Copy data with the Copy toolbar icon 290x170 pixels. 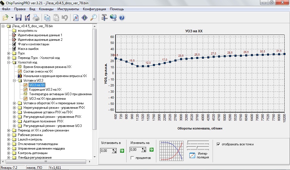(47, 18)
